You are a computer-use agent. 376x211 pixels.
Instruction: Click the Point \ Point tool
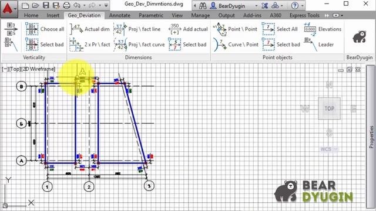pyautogui.click(x=235, y=29)
